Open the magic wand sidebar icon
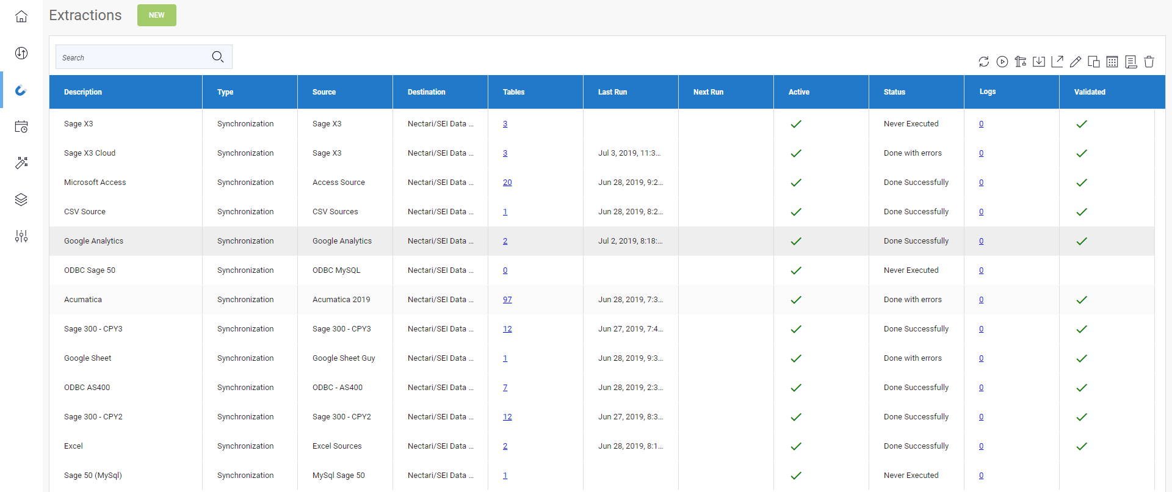 click(21, 163)
